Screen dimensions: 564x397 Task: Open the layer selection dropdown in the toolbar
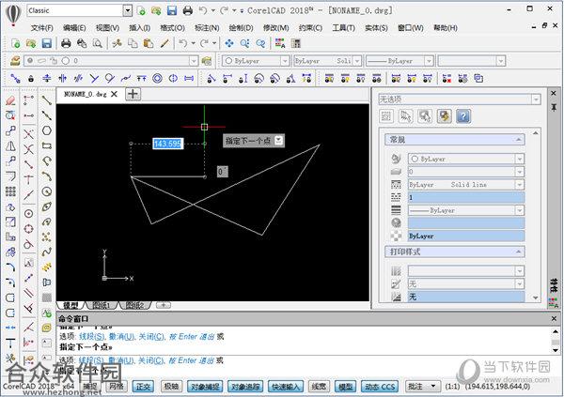pos(194,61)
